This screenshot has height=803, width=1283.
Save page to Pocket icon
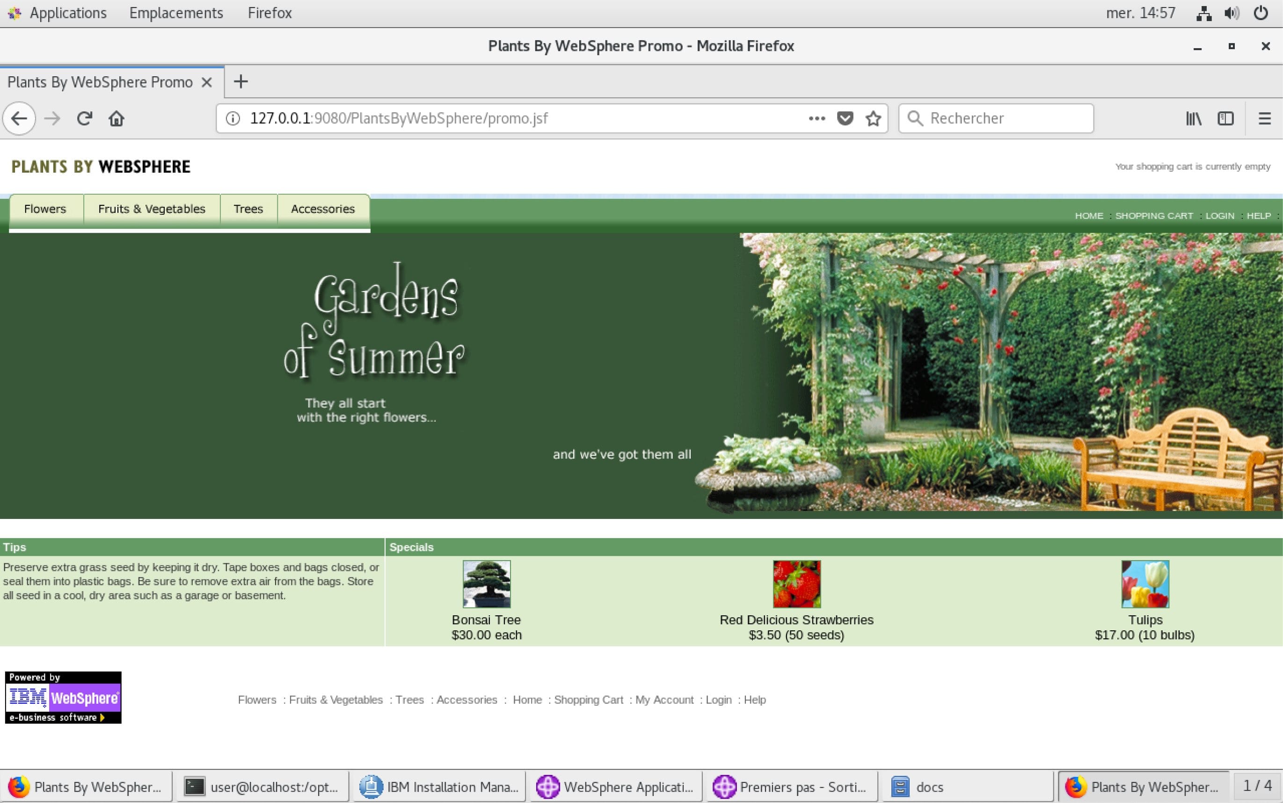point(845,118)
